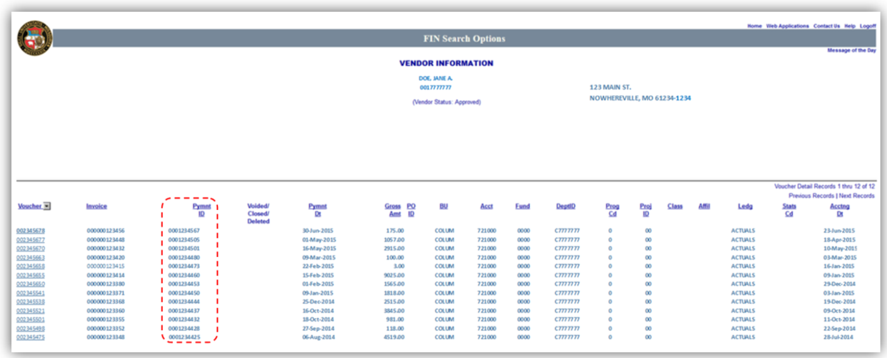The height and width of the screenshot is (358, 887).
Task: Sort by the Voucher column header
Action: click(x=29, y=206)
